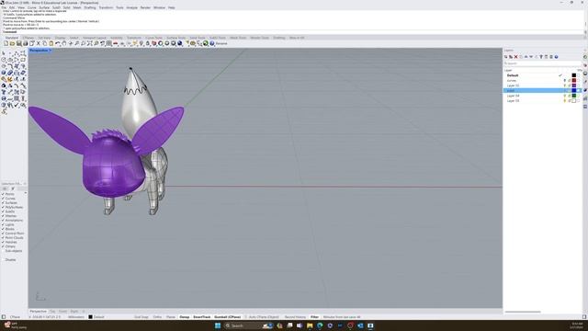Open the Default layer selector in status bar
Image resolution: width=588 pixels, height=331 pixels.
pyautogui.click(x=96, y=317)
